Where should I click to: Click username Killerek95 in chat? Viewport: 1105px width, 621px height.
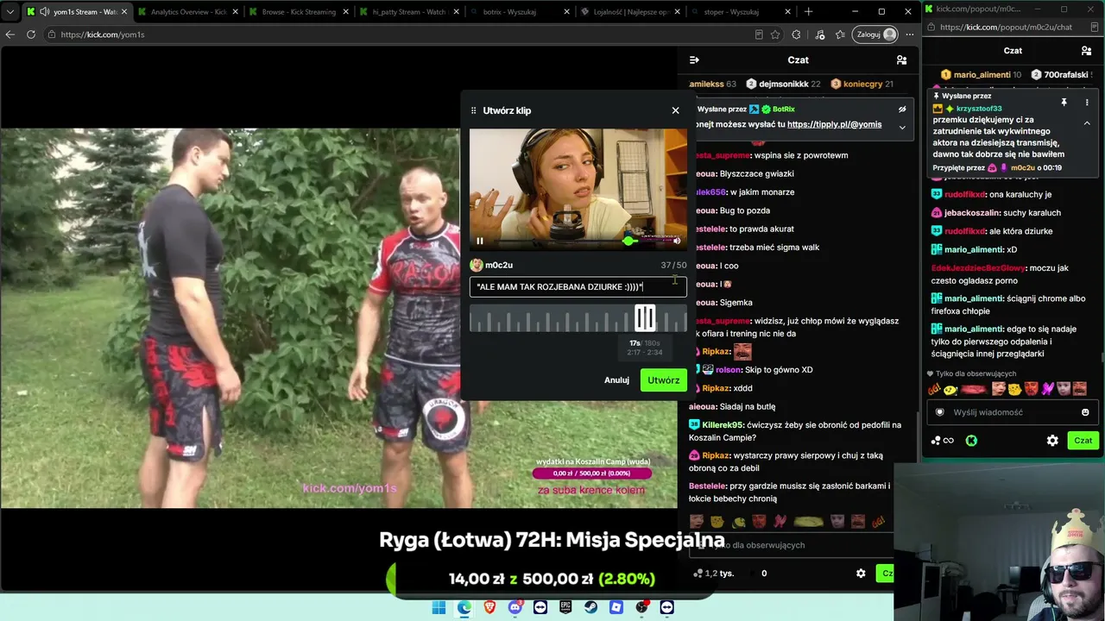(723, 425)
